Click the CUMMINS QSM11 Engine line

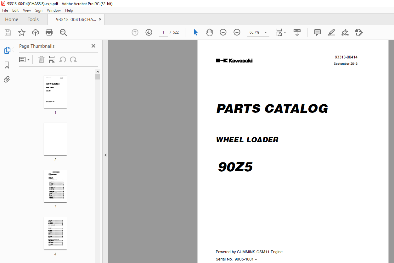coord(249,252)
